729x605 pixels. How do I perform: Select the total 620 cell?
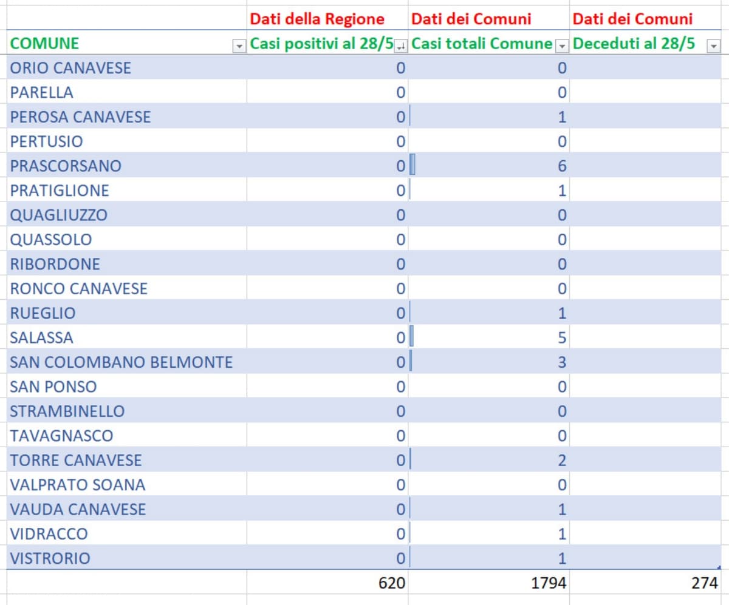tap(391, 583)
